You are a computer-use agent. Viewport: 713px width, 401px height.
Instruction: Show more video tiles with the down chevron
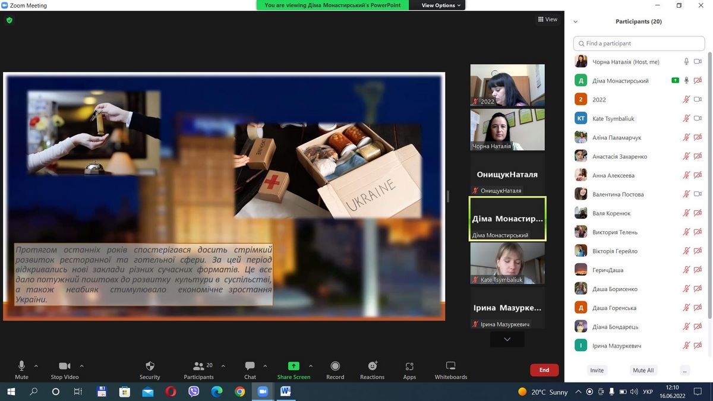pyautogui.click(x=507, y=339)
